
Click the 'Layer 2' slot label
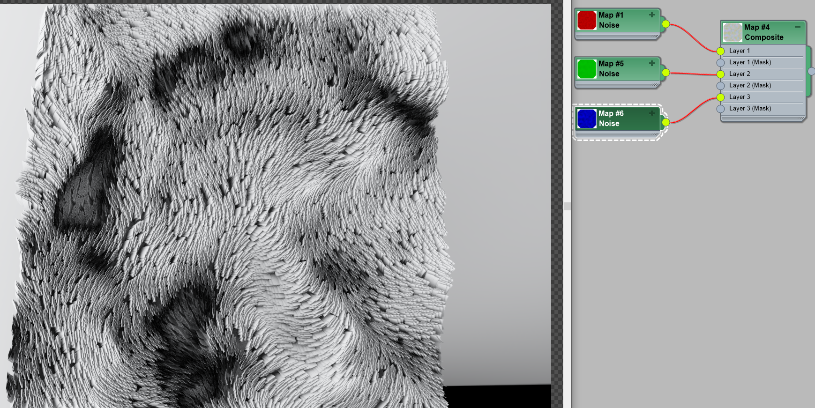coord(740,74)
